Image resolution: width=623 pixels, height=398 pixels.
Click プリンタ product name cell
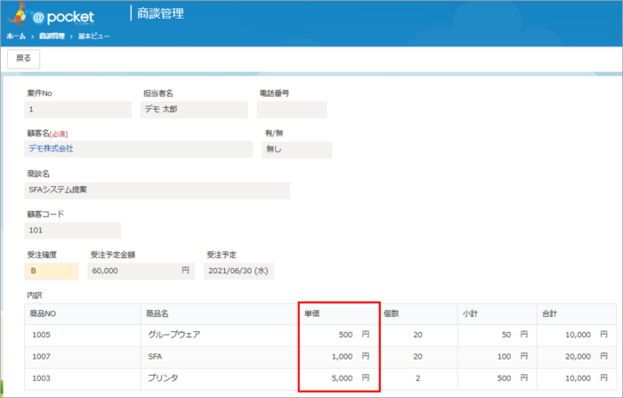tap(219, 378)
